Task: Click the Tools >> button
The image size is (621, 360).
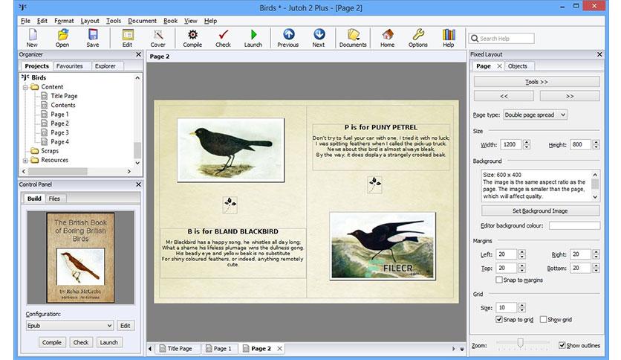Action: 536,82
